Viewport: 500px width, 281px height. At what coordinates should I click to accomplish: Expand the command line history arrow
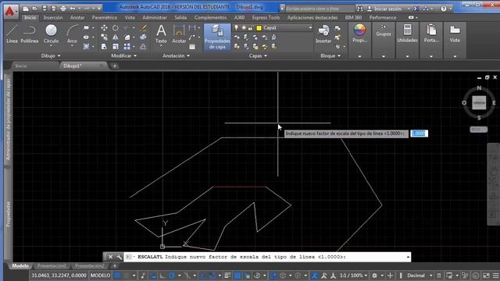408,257
